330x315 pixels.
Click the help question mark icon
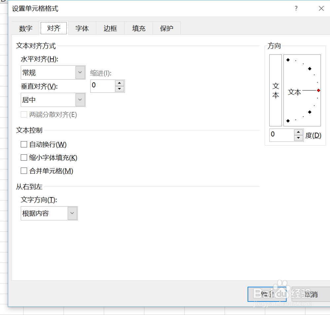click(296, 9)
